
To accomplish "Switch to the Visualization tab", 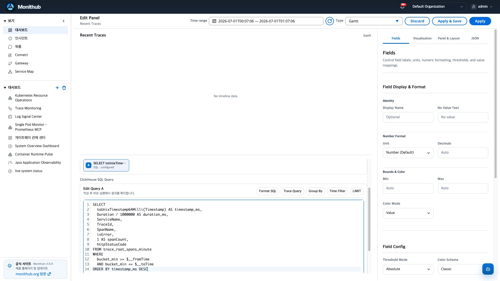I will [422, 38].
